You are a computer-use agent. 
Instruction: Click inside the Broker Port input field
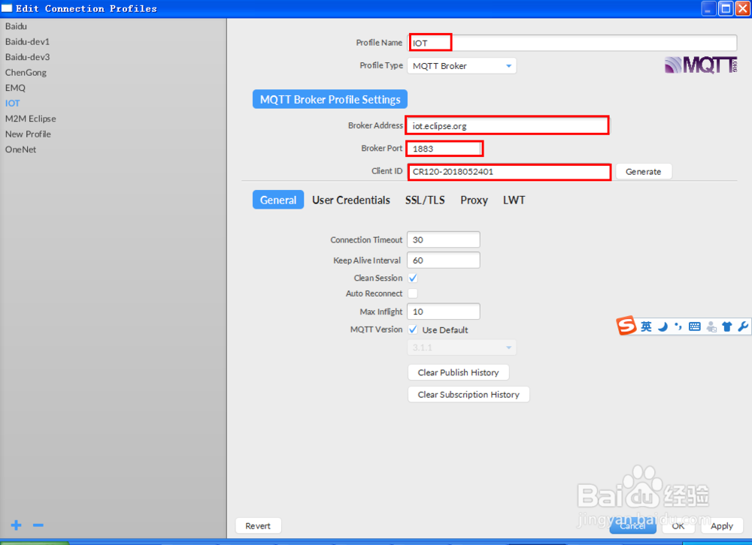click(444, 148)
